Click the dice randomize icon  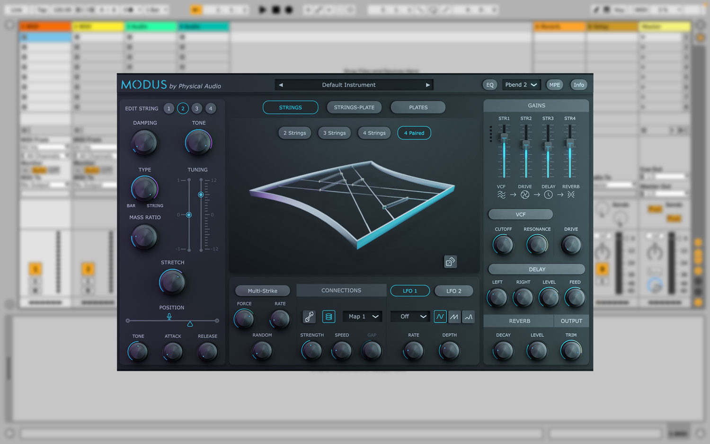click(450, 262)
